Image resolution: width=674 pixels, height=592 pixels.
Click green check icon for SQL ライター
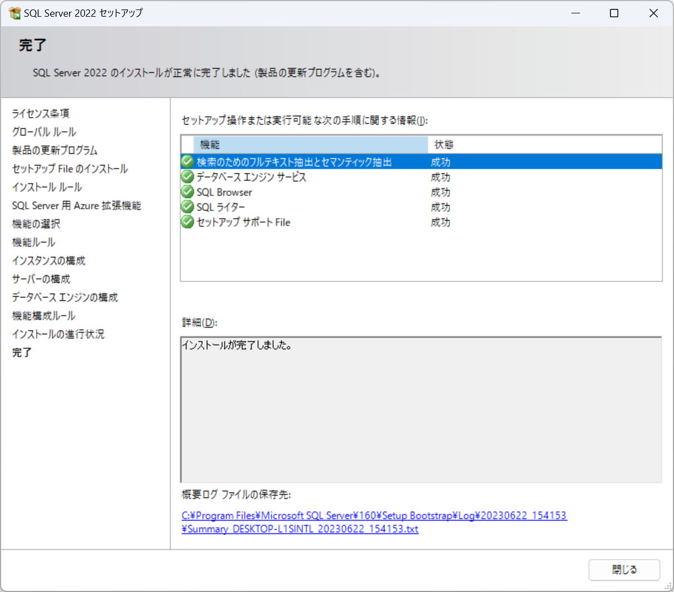click(x=188, y=207)
